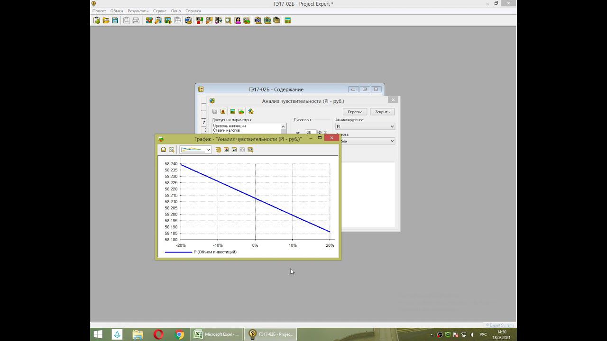Show hidden tray icons arrow
This screenshot has height=341, width=607.
click(x=432, y=335)
